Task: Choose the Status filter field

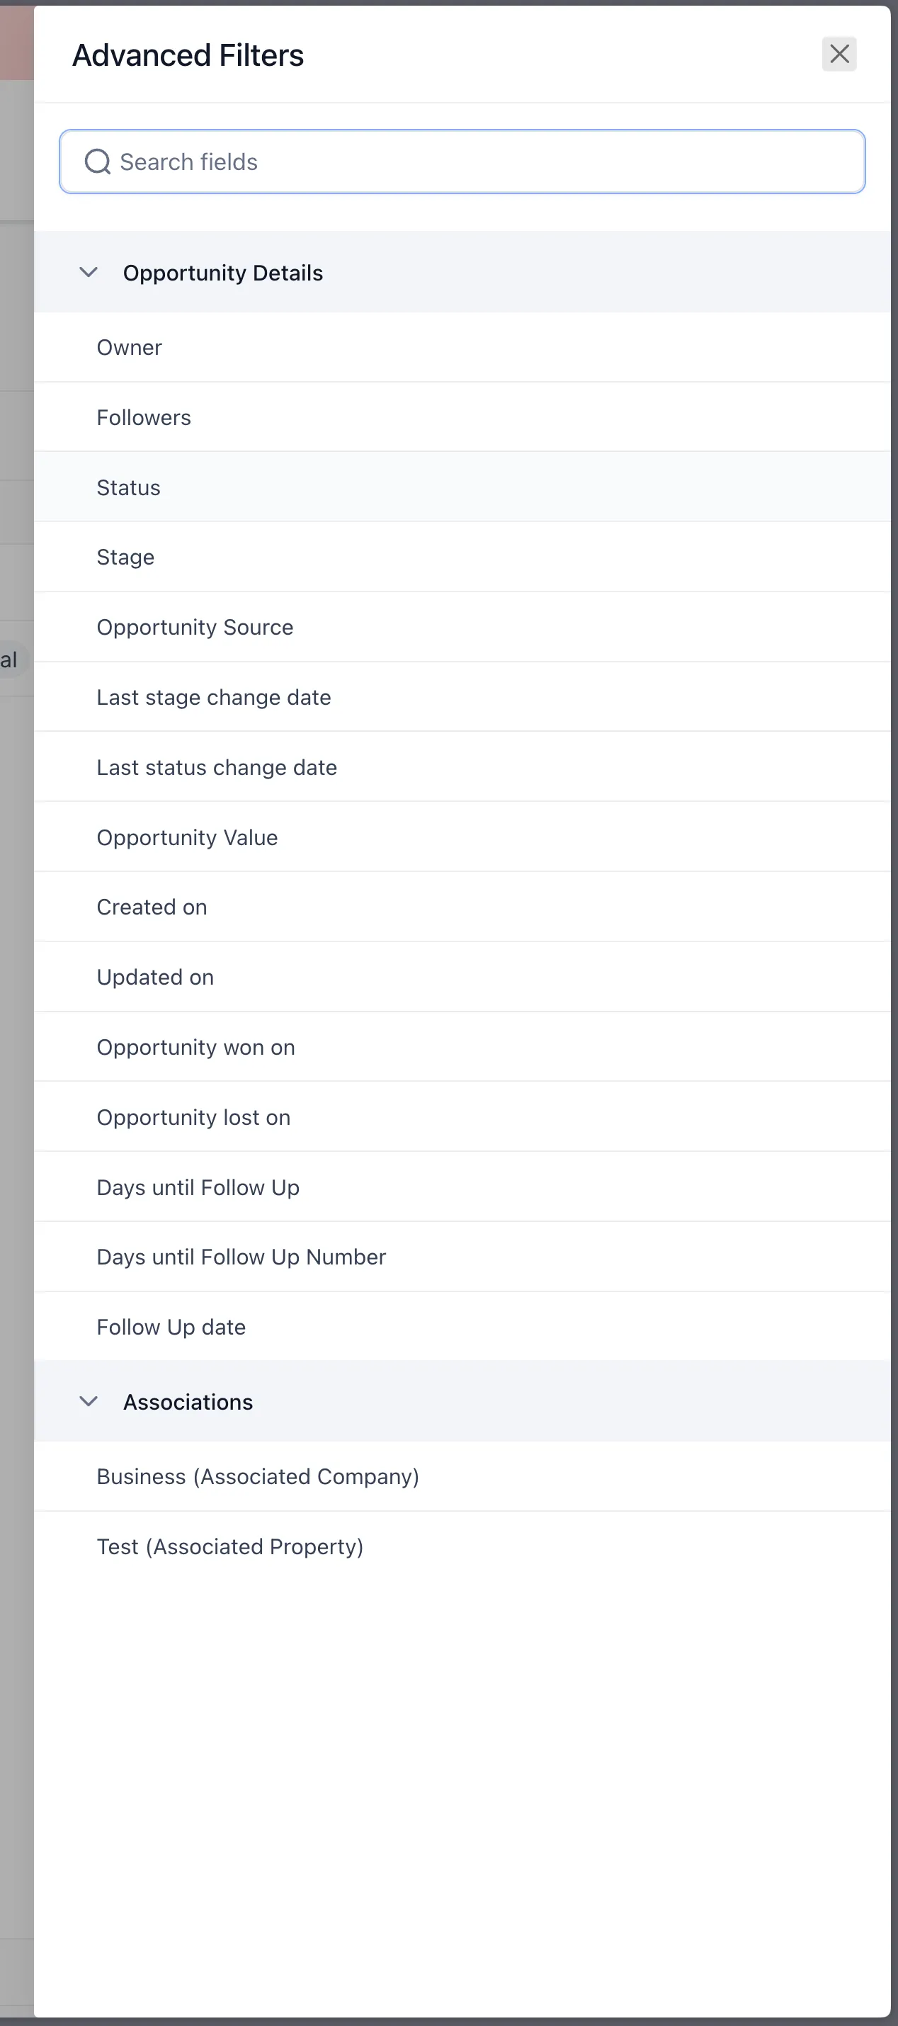Action: (462, 487)
